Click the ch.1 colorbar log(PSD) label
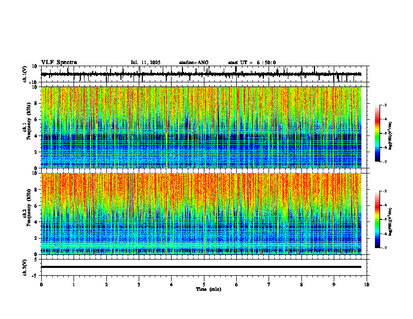413x319 pixels. pos(390,136)
